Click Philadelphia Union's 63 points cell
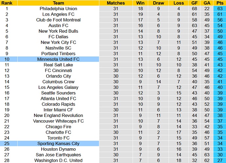 pos(219,8)
